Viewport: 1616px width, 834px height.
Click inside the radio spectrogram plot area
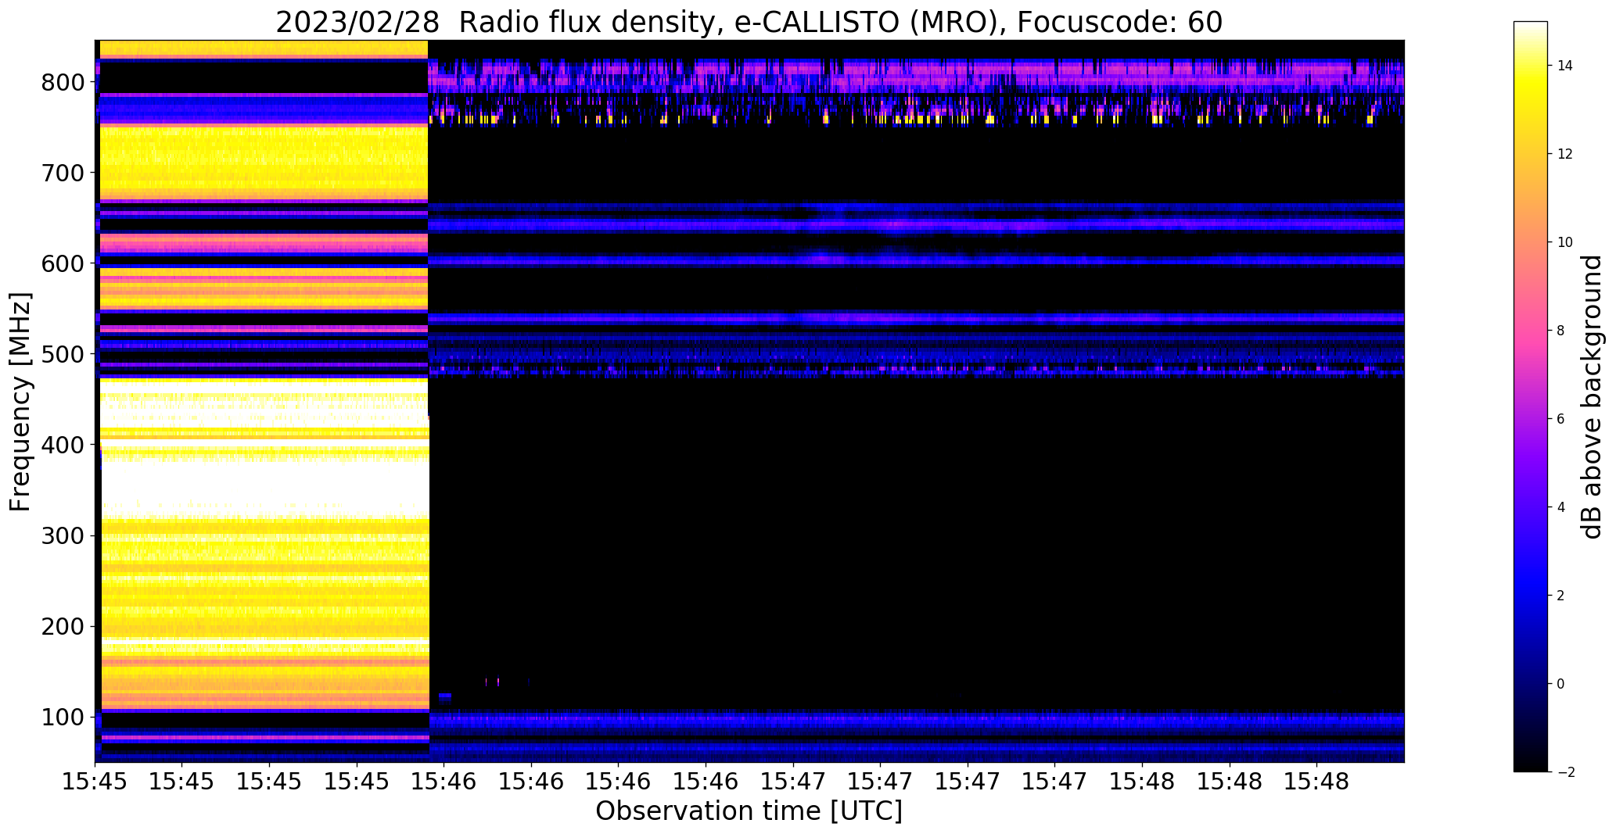coord(750,401)
